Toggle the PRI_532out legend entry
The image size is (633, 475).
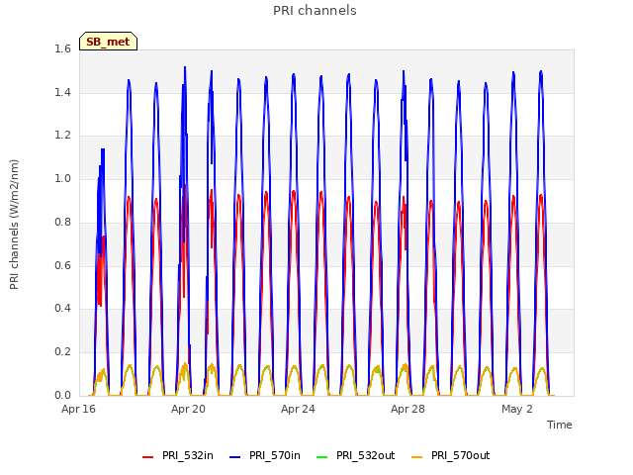pos(356,455)
